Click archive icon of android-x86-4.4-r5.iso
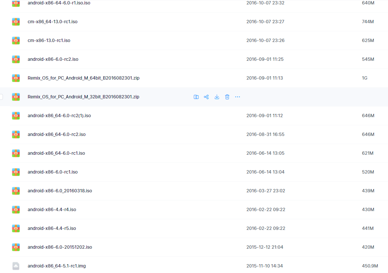This screenshot has width=388, height=273. (x=16, y=228)
